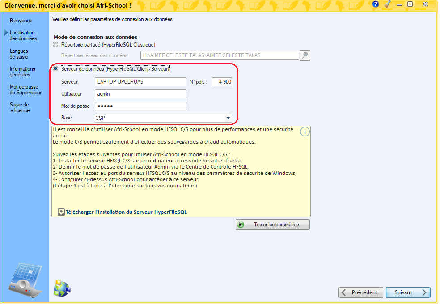The height and width of the screenshot is (305, 440).
Task: Open the Informations générales step
Action: (22, 72)
